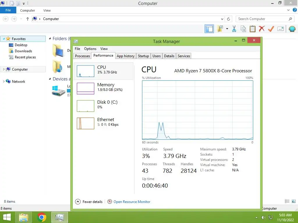
Task: Click the blue Help question mark icon
Action: click(x=295, y=10)
